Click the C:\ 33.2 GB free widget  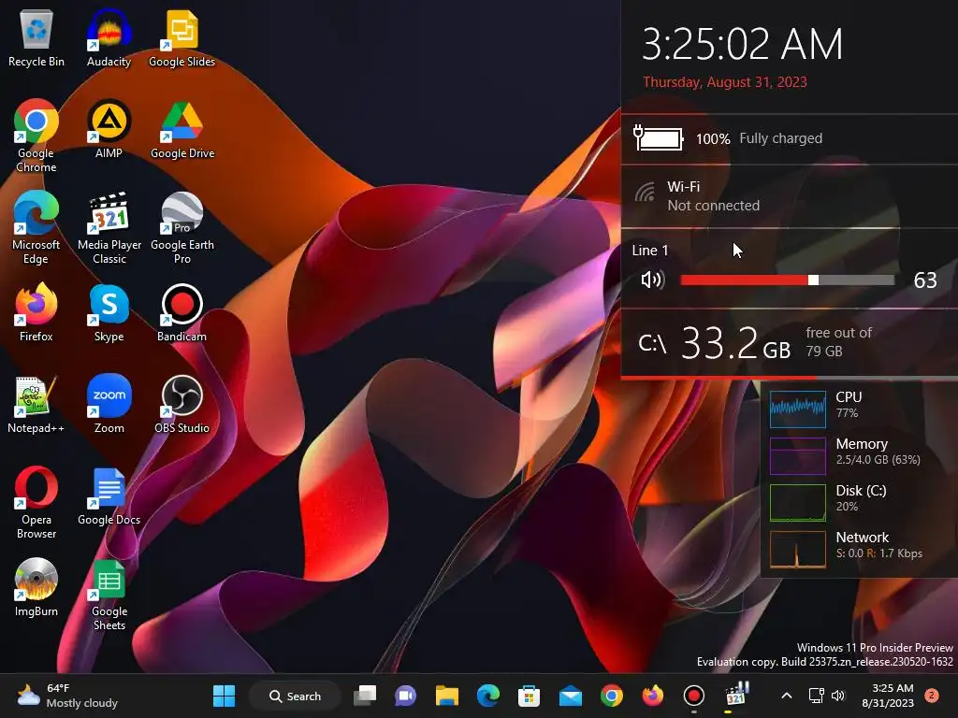tap(790, 342)
